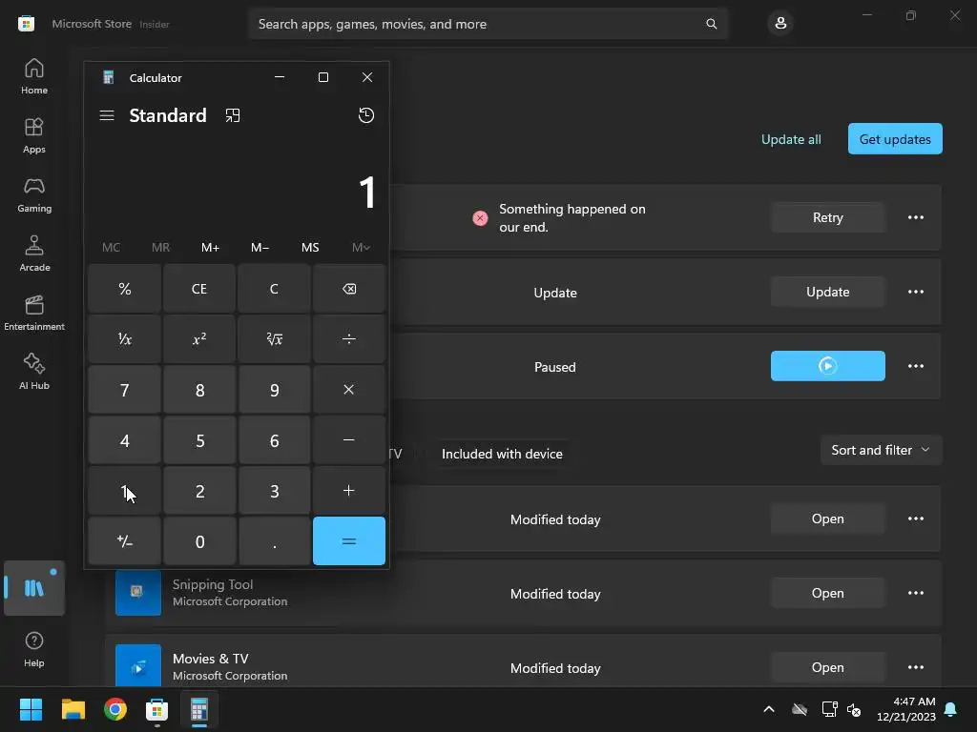This screenshot has height=732, width=977.
Task: Show hidden system tray icons
Action: tap(769, 709)
